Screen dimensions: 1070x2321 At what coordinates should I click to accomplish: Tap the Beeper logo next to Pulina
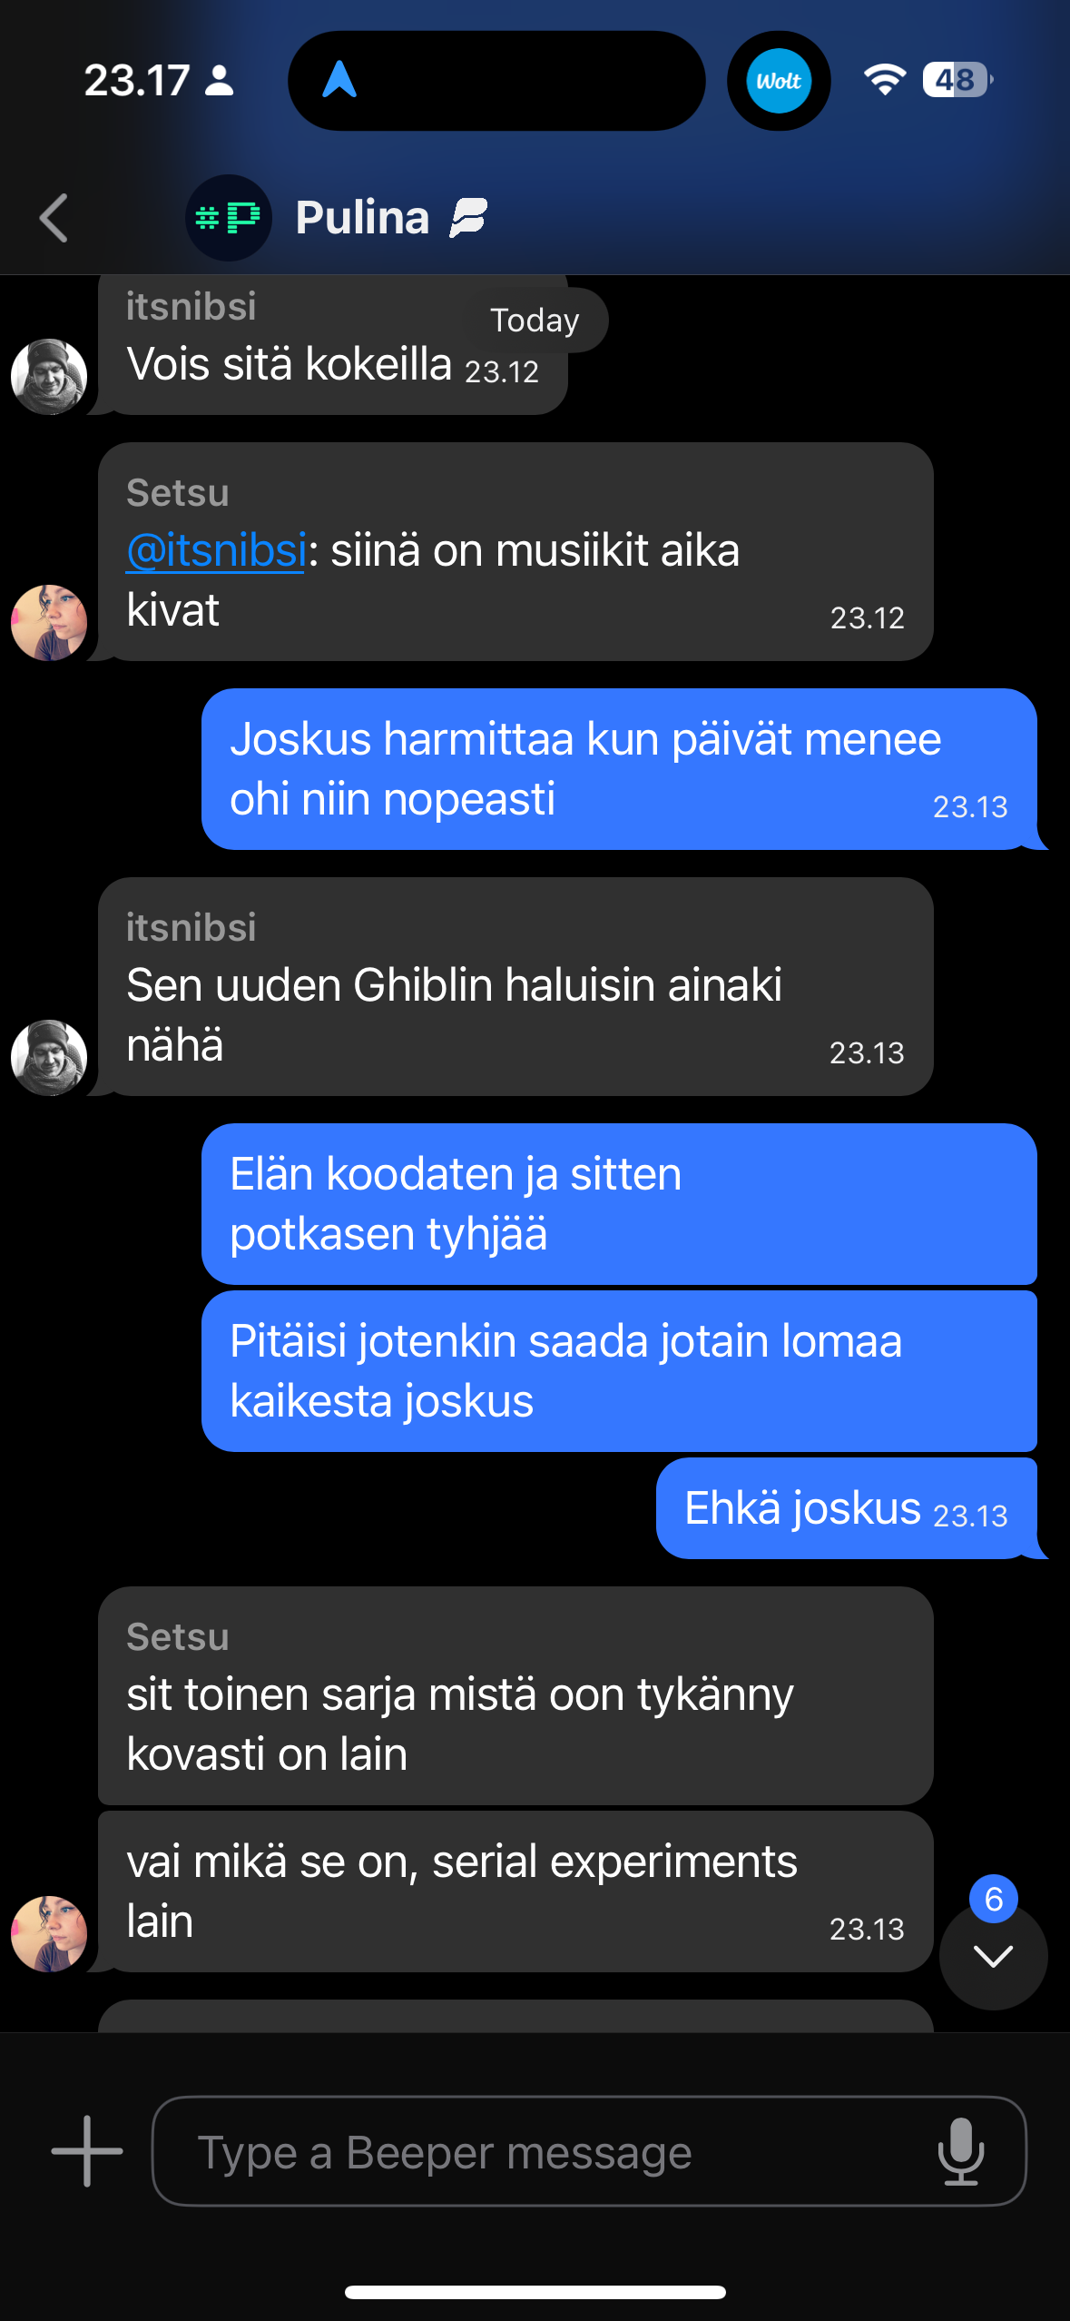(468, 218)
